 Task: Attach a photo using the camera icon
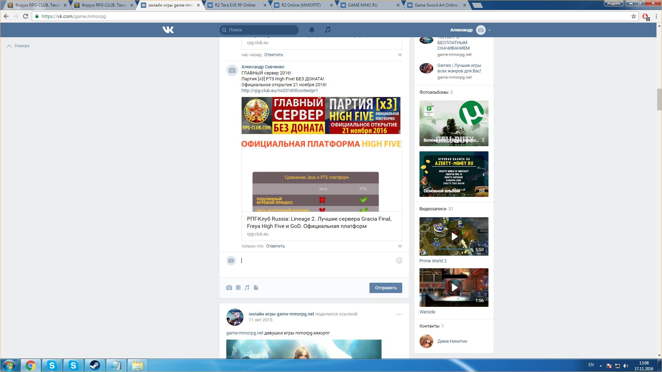coord(229,288)
